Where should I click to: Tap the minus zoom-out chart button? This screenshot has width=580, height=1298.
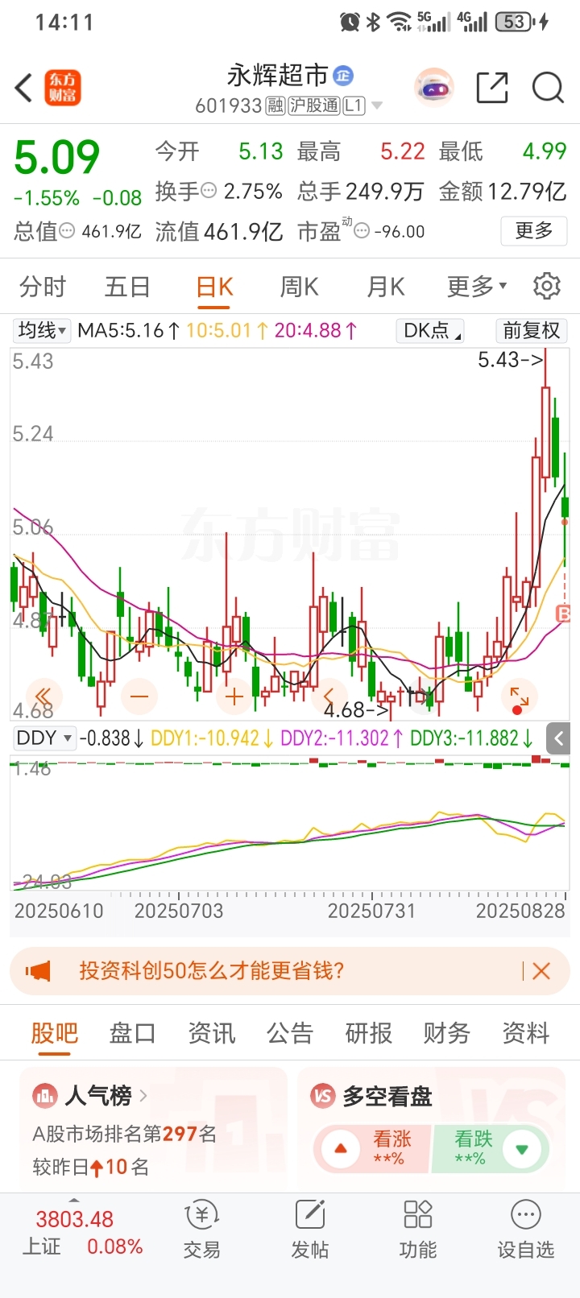pyautogui.click(x=139, y=697)
